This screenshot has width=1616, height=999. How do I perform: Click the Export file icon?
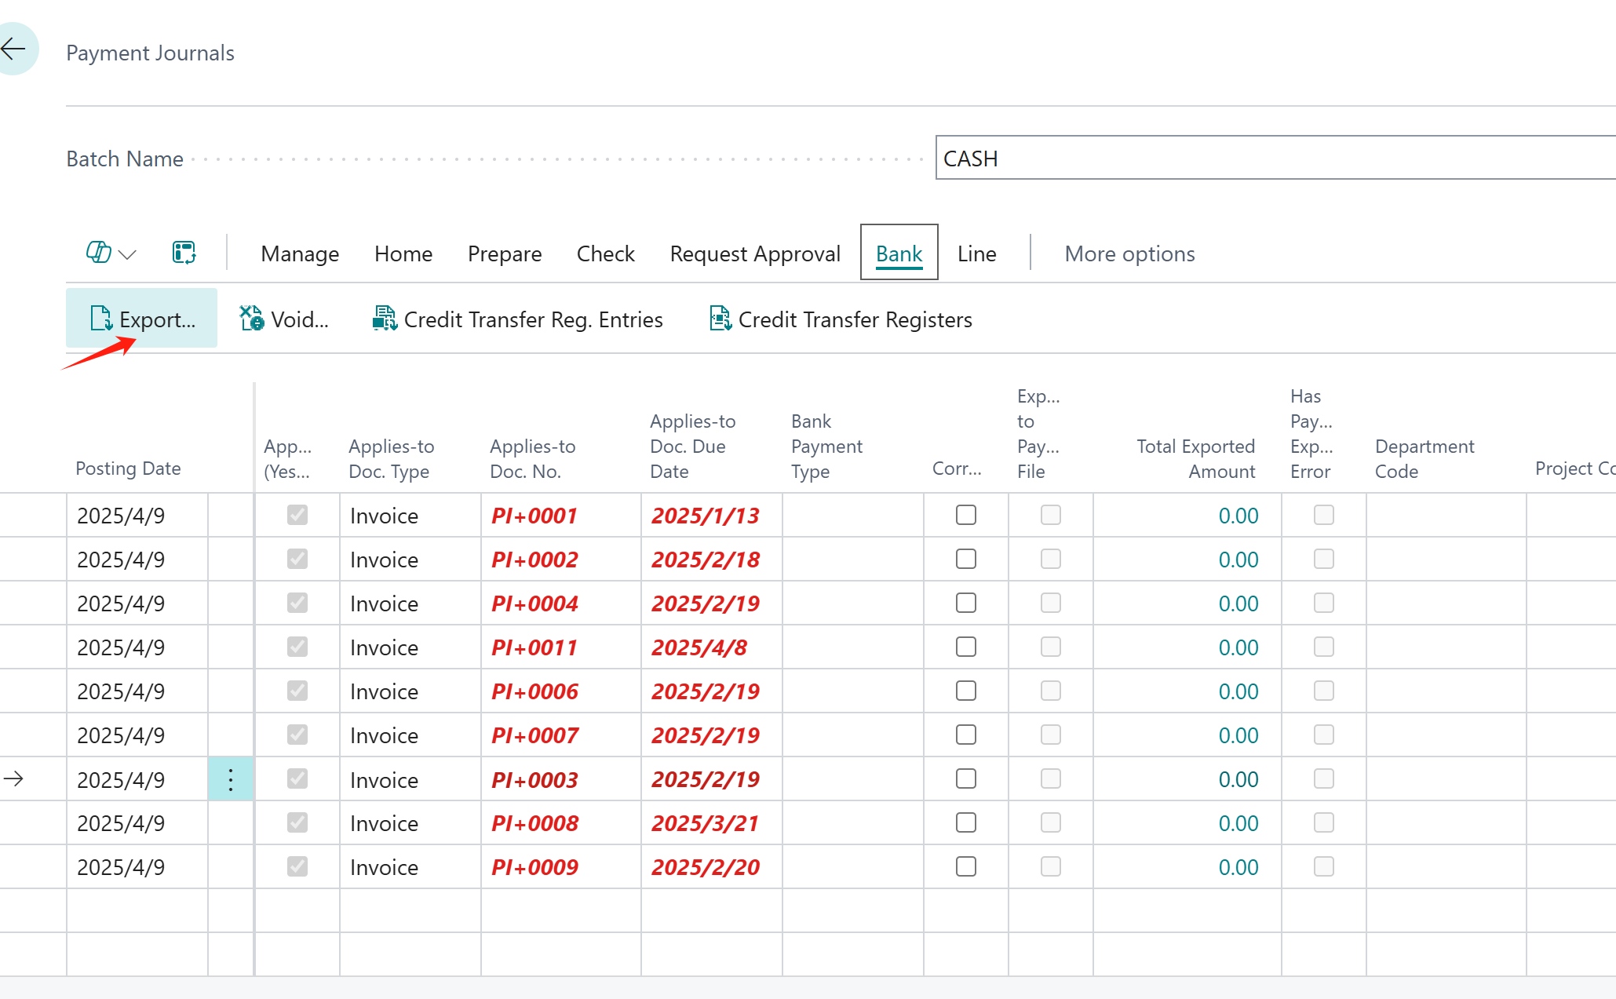point(101,319)
